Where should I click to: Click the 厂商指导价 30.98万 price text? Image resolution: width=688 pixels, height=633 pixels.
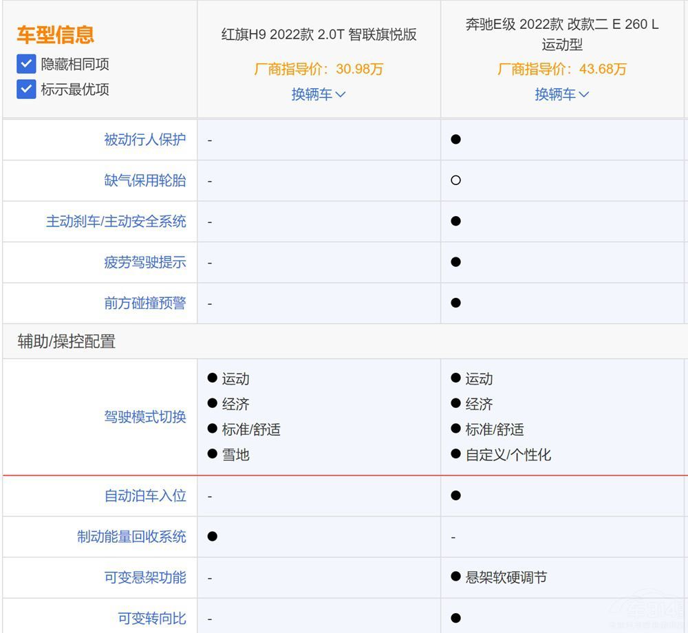coord(319,69)
